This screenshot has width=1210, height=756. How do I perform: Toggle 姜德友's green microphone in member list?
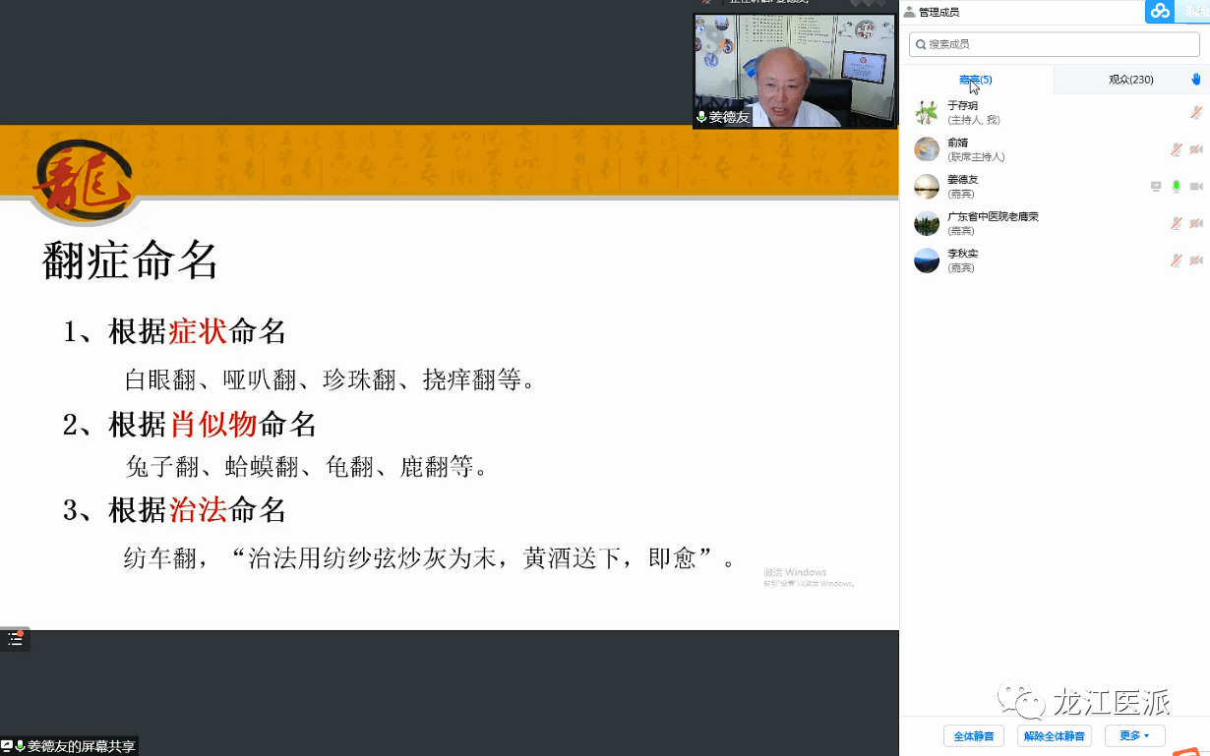[1176, 186]
